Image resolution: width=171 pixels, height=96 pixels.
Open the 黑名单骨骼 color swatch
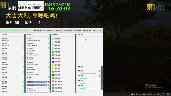point(53,81)
